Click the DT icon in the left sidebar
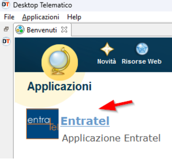Image resolution: width=172 pixels, height=161 pixels. 6,41
